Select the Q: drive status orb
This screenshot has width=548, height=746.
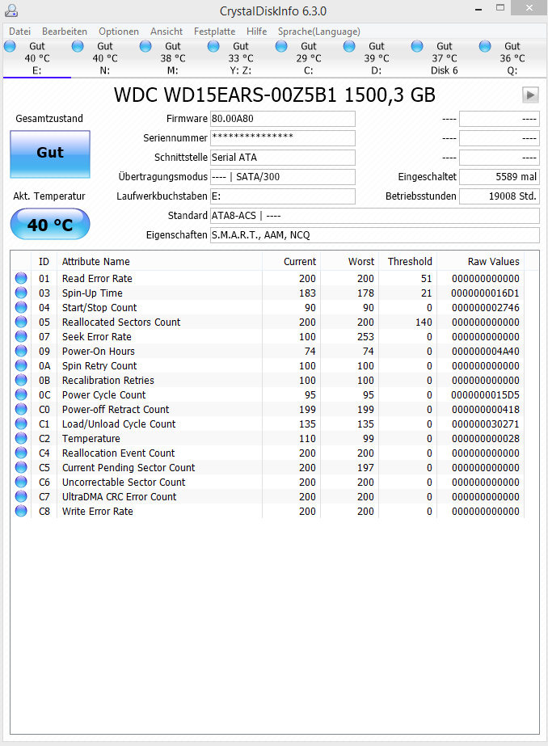[485, 46]
